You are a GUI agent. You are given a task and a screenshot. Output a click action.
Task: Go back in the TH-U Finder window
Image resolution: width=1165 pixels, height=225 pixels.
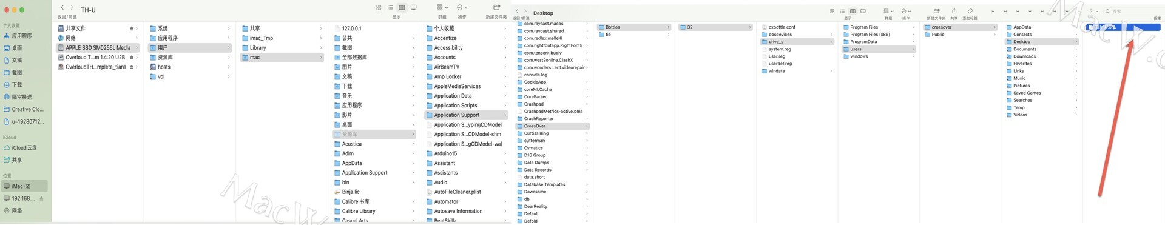(62, 8)
